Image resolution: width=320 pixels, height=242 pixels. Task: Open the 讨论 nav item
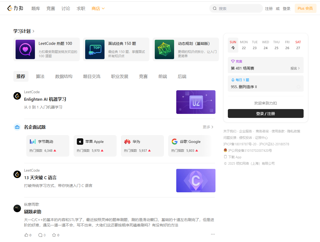[x=66, y=8]
